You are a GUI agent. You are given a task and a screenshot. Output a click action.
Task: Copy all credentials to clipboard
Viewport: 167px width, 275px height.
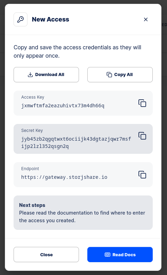[x=120, y=75]
